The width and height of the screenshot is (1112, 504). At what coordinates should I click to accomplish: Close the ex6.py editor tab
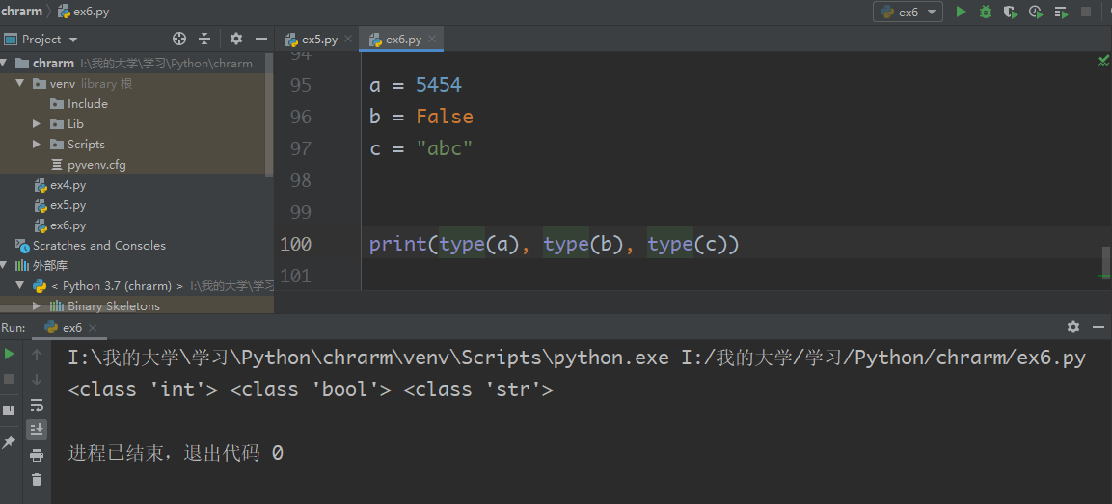(432, 39)
